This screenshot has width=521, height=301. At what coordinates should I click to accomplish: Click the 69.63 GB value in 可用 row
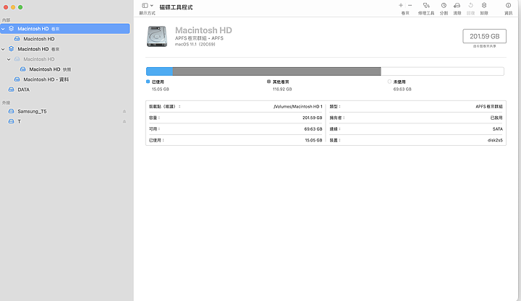[x=313, y=129]
